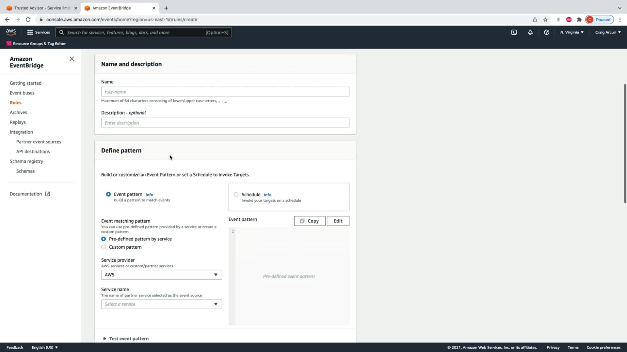
Task: Open Event buses in sidebar
Action: pyautogui.click(x=22, y=93)
